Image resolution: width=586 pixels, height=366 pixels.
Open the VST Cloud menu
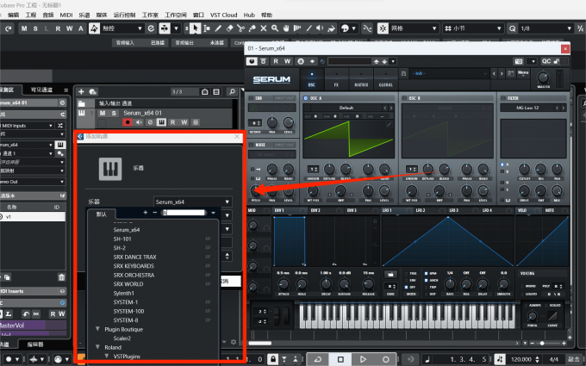click(223, 15)
